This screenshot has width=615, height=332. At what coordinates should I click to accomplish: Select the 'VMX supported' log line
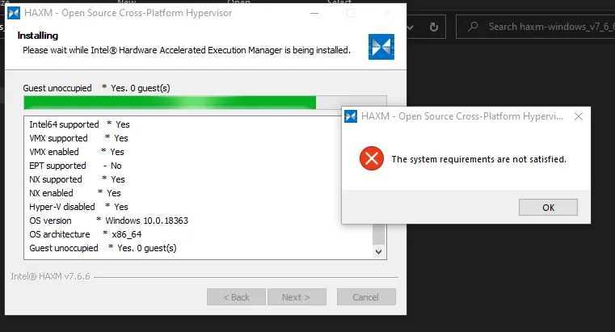click(x=78, y=138)
